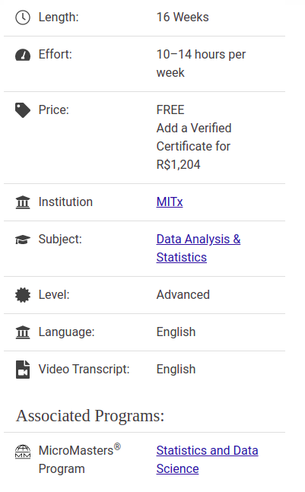Click the video file icon for Video Transcript
Viewport: 305px width, 492px height.
click(x=23, y=370)
